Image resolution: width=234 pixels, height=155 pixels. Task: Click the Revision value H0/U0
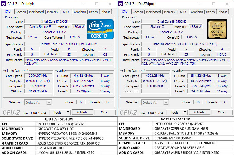222,54
